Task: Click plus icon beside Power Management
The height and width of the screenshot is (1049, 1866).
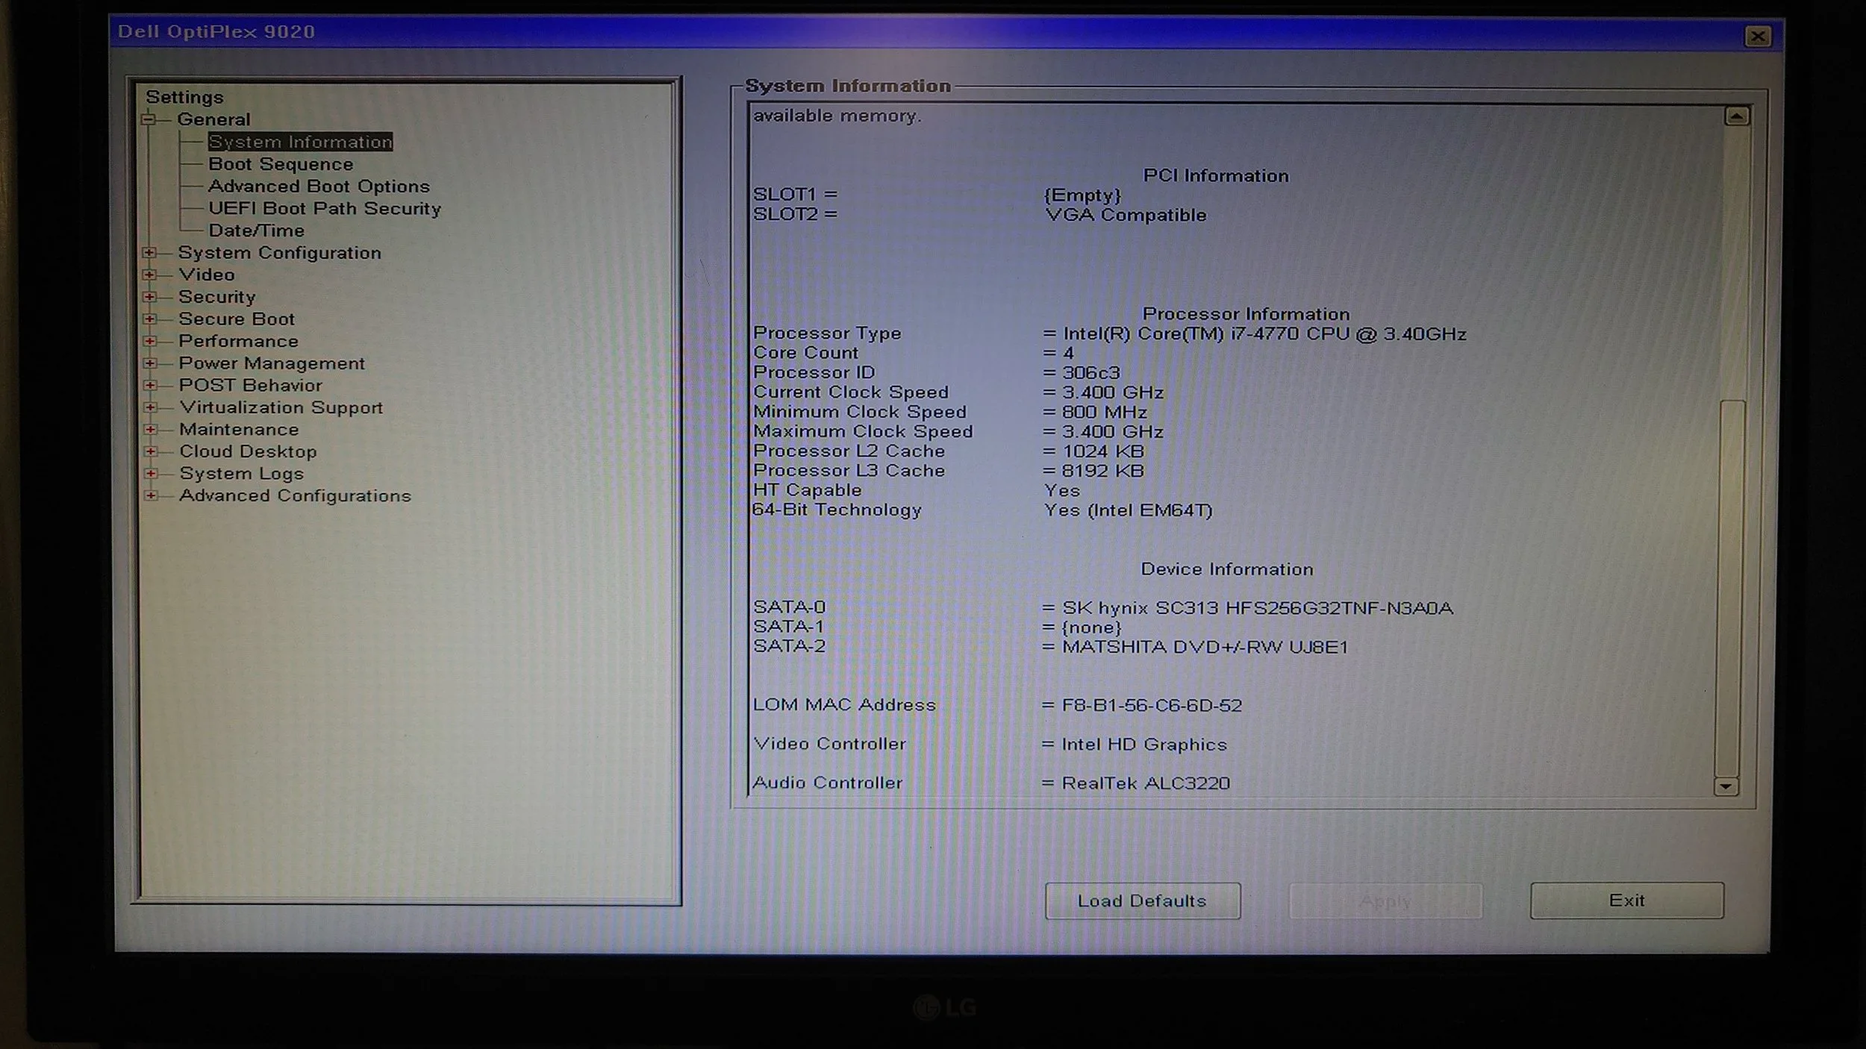Action: pos(150,363)
